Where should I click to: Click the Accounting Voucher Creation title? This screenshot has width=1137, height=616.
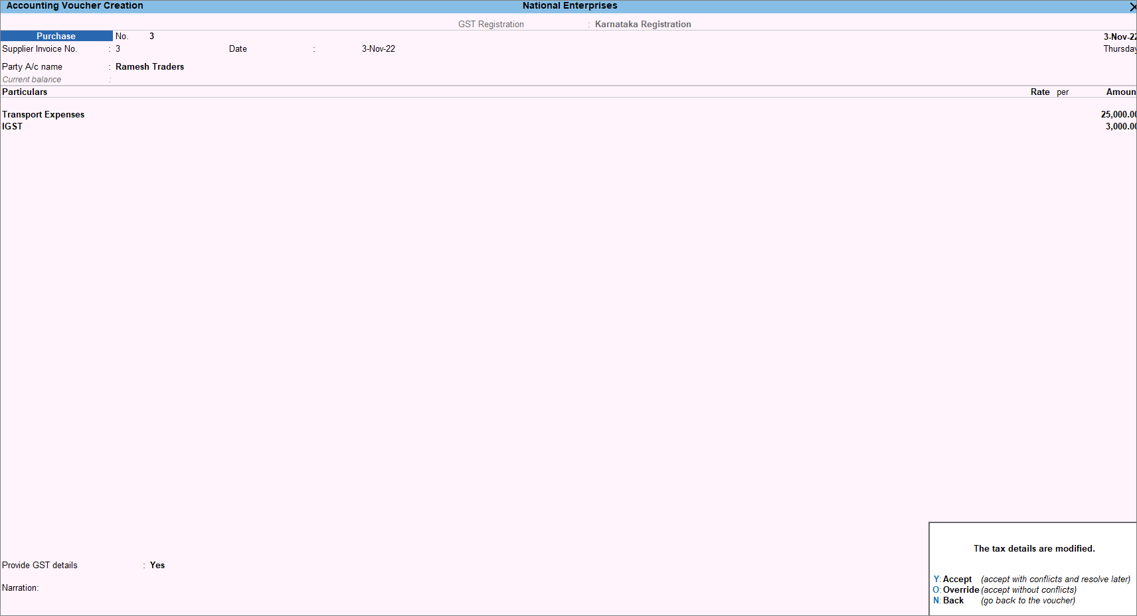point(75,5)
